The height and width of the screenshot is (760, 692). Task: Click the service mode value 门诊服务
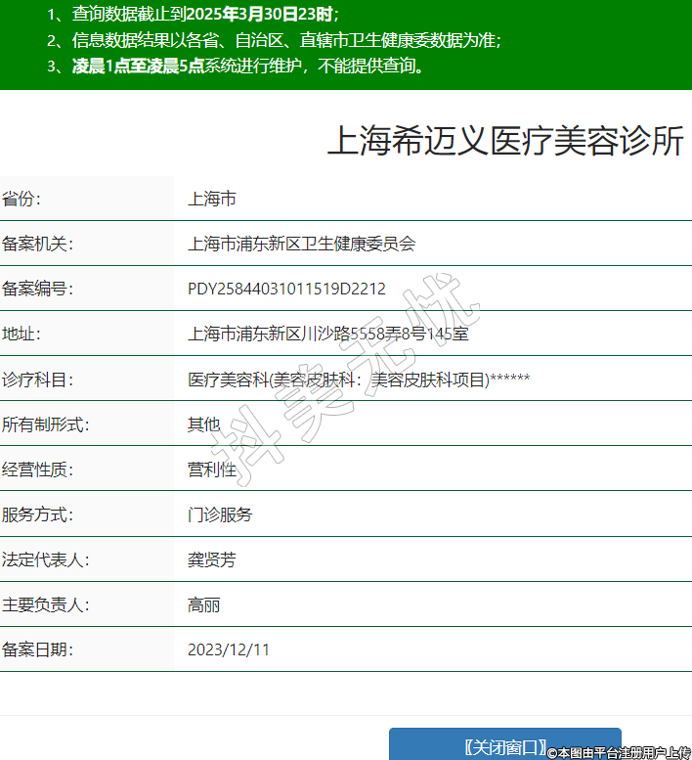pyautogui.click(x=220, y=514)
